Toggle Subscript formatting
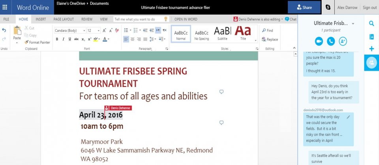379x165 pixels. [83, 39]
